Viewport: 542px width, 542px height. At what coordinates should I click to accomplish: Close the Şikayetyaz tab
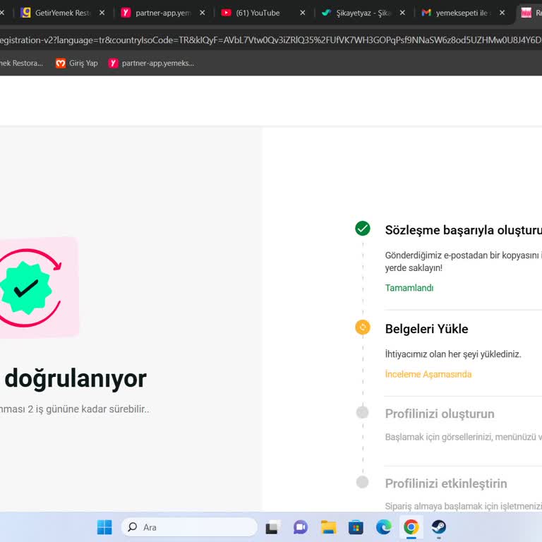click(402, 13)
